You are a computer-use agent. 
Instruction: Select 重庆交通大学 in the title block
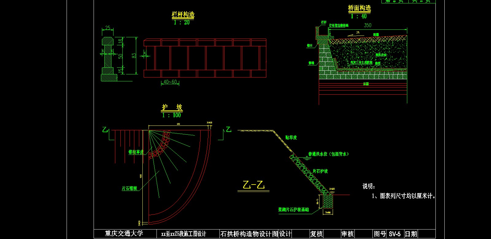(x=124, y=233)
